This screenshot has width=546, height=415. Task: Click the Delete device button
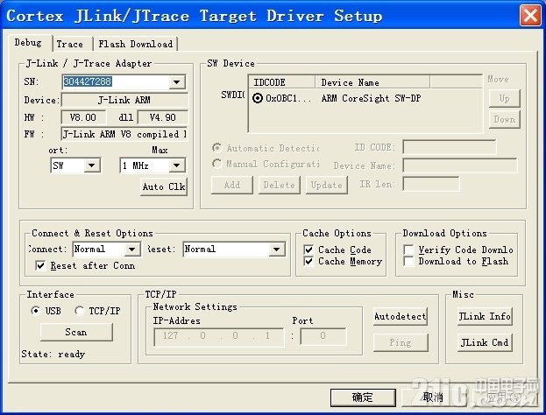(280, 185)
